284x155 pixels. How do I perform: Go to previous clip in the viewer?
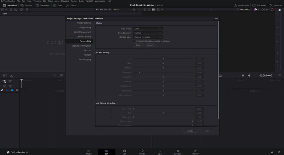(249, 75)
